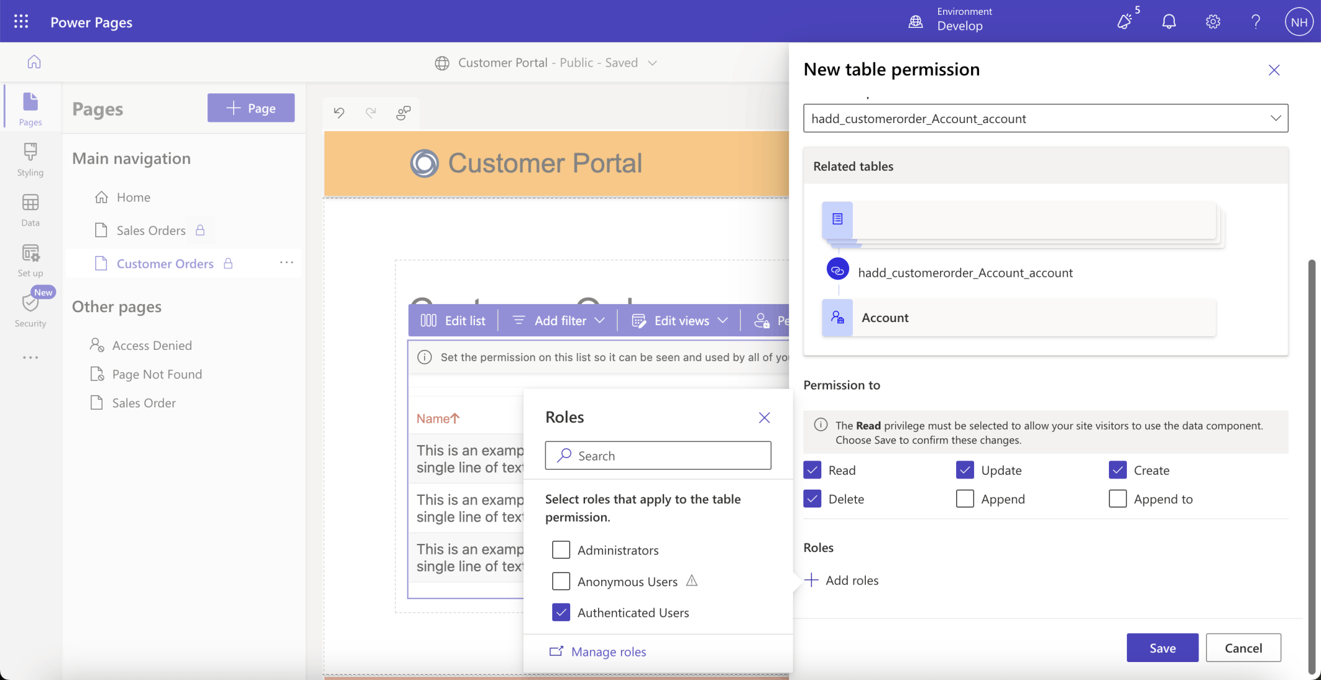This screenshot has width=1321, height=680.
Task: Expand the Add filter dropdown
Action: 559,320
